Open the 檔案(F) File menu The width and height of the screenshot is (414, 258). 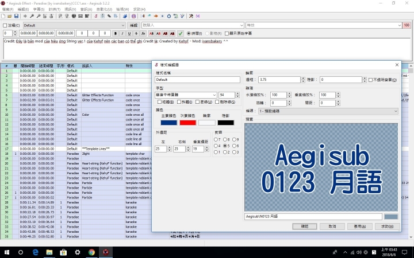coord(7,9)
